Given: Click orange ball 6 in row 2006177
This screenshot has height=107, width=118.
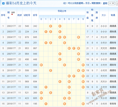Looking at the screenshot, I should [69, 48].
